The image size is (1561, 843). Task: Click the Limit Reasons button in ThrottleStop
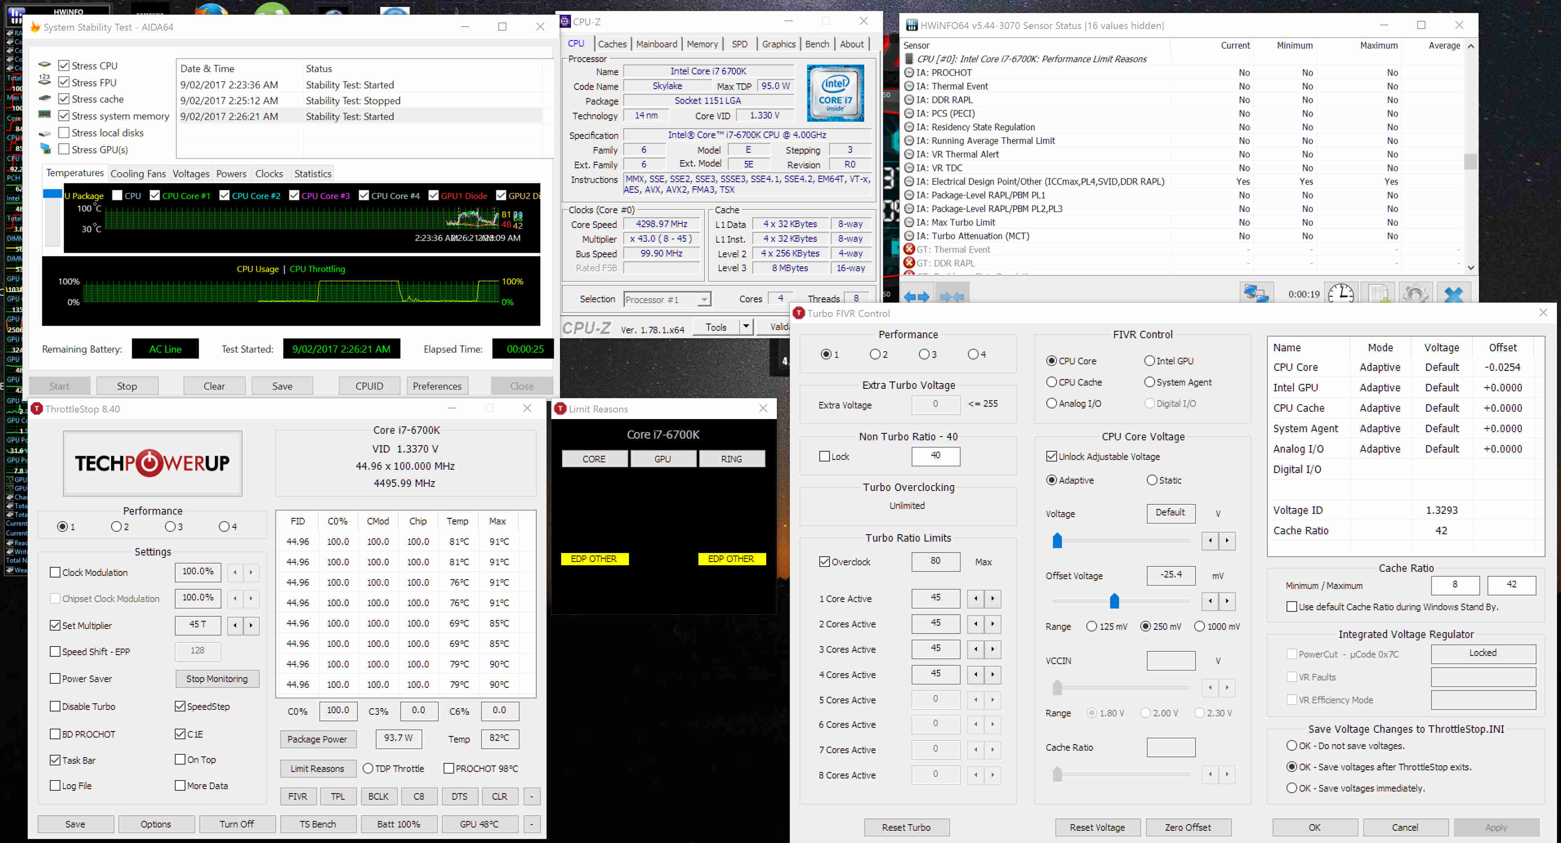[x=317, y=768]
